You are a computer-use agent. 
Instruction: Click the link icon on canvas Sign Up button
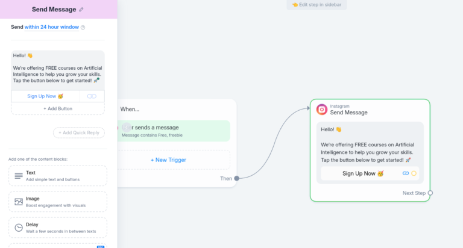pyautogui.click(x=406, y=173)
